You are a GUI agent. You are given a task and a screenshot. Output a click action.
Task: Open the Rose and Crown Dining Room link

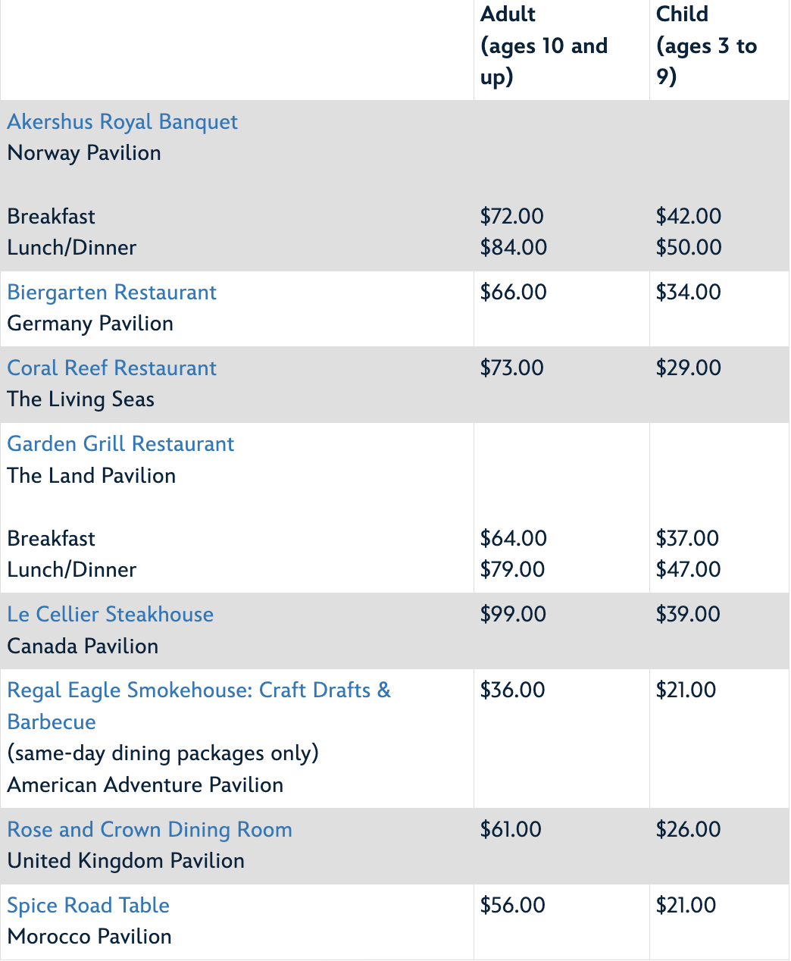tap(149, 830)
